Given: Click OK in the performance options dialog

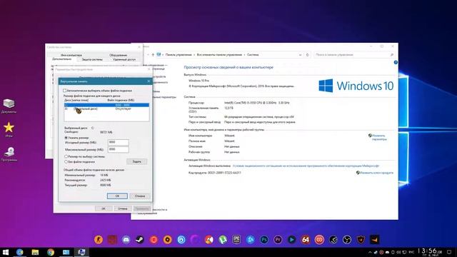Looking at the screenshot, I should tap(103, 208).
